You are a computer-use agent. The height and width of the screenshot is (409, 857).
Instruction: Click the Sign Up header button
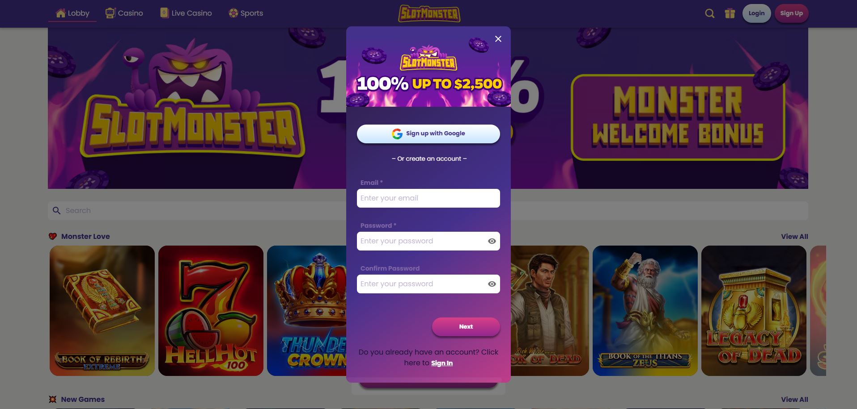[791, 13]
